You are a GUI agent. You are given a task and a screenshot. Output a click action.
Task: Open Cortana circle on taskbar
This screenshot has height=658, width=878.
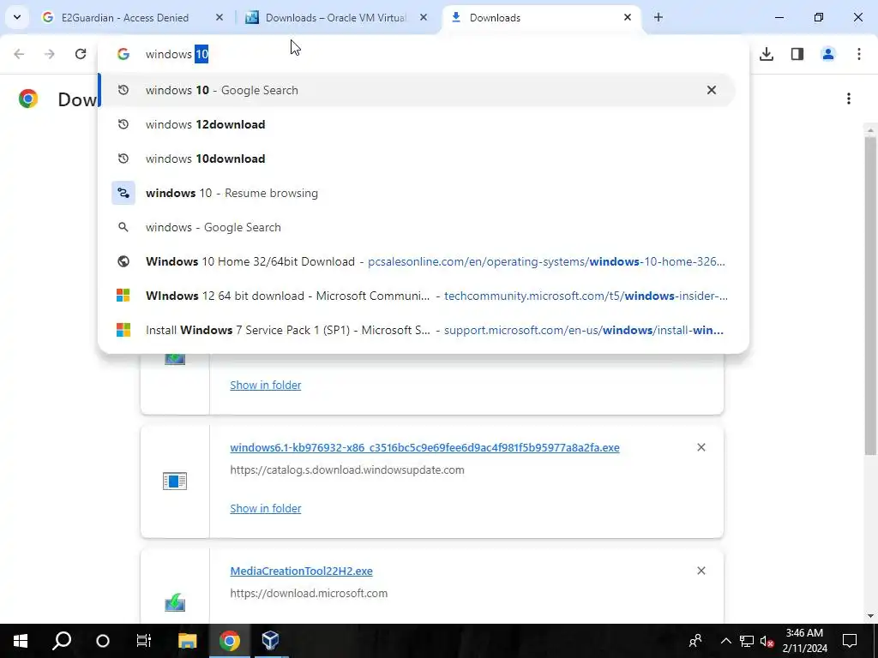103,641
